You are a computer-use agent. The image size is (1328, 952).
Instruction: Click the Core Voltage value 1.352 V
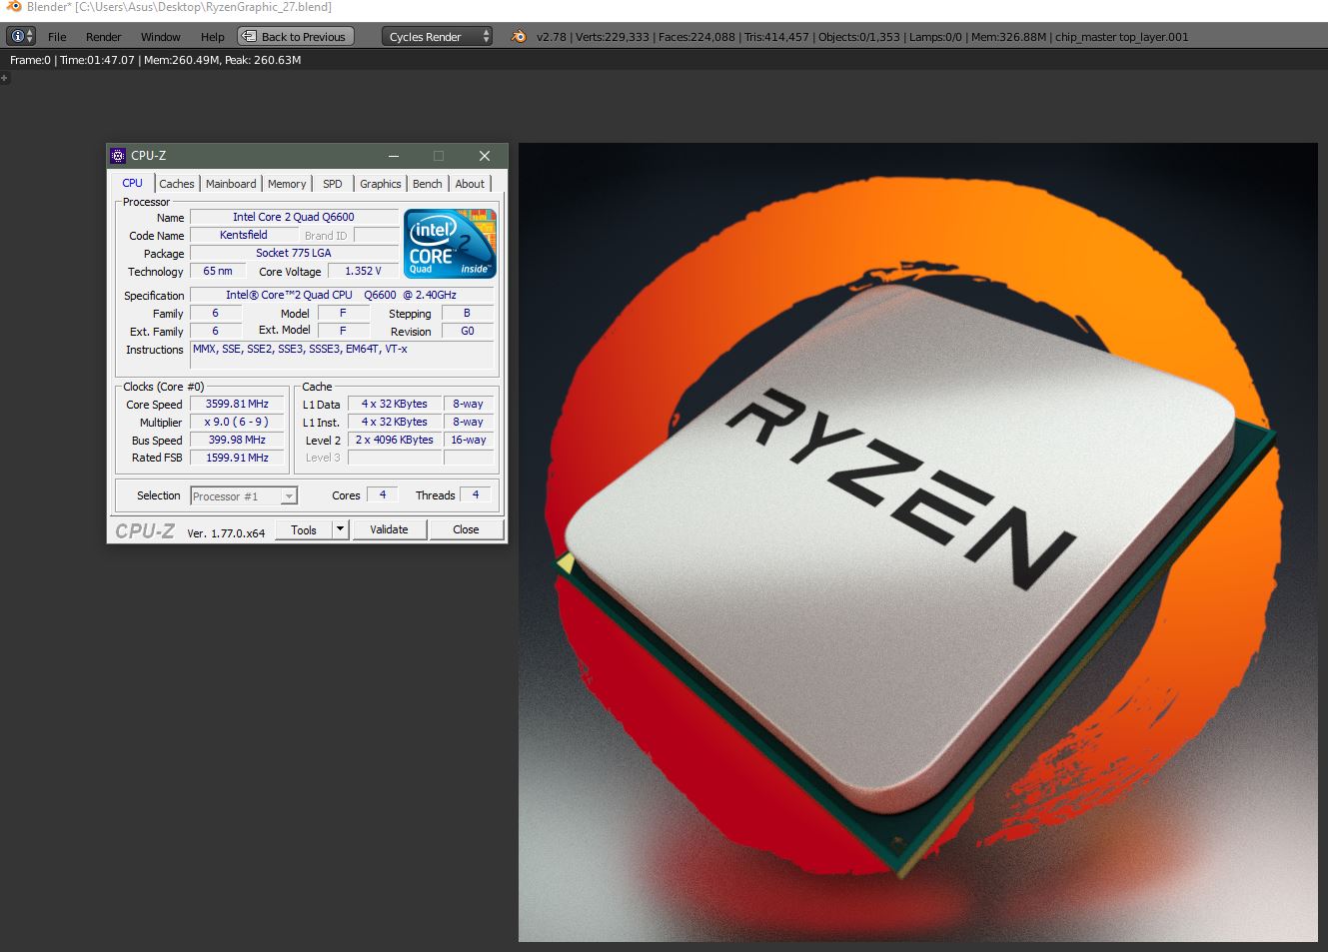click(363, 271)
